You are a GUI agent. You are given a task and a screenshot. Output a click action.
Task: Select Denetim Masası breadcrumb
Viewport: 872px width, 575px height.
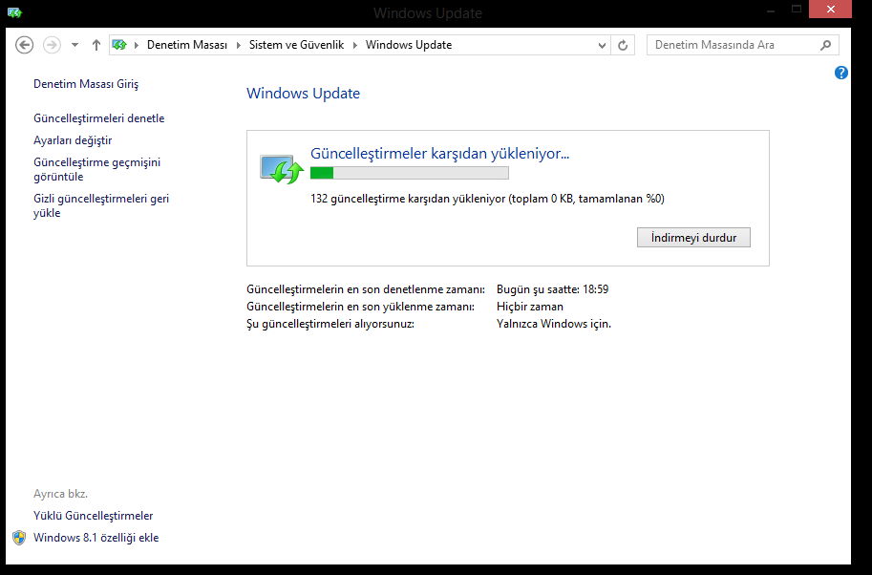pyautogui.click(x=187, y=45)
